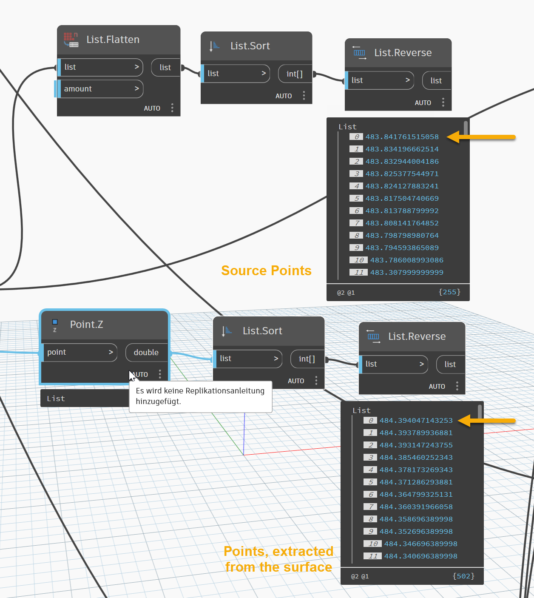
Task: Expand lower List.Sort list input chevron
Action: point(276,359)
